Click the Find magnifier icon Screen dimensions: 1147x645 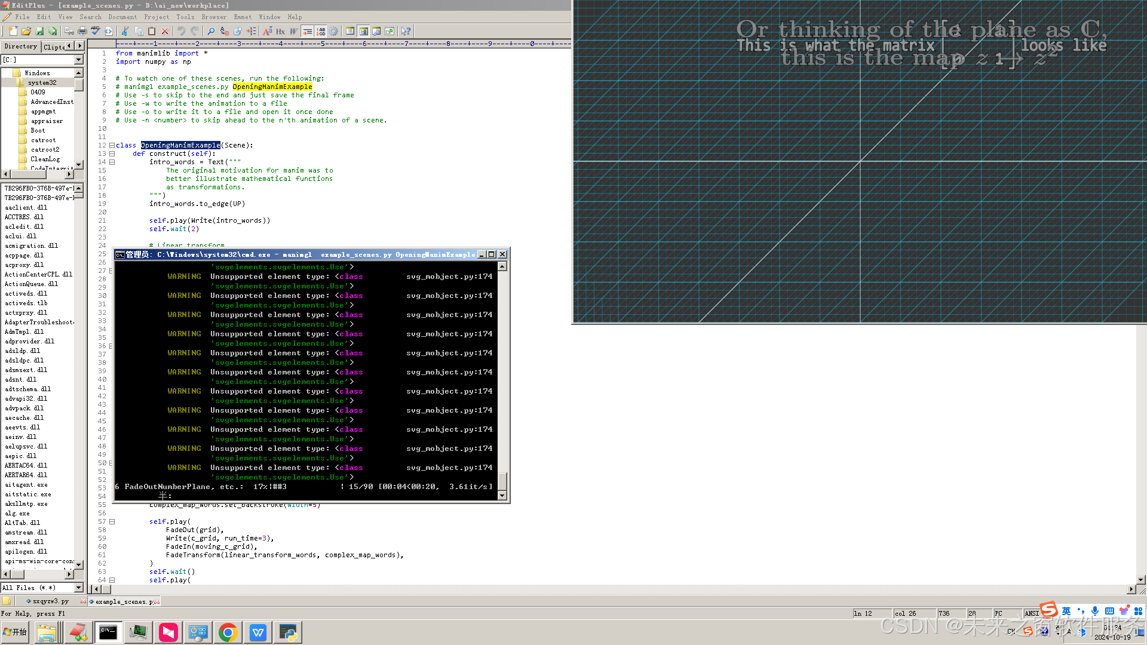[211, 31]
